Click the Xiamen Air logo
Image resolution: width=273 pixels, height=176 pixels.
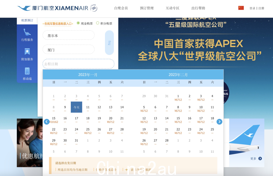[x=57, y=8]
